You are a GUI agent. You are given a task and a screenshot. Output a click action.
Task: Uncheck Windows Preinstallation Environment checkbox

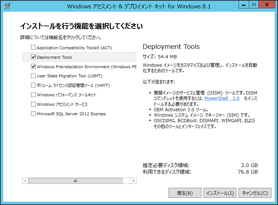pos(33,66)
